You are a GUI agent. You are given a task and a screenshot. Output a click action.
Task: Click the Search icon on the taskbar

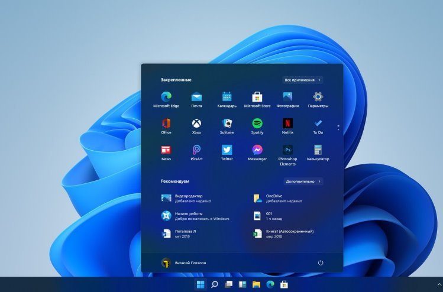tap(215, 285)
